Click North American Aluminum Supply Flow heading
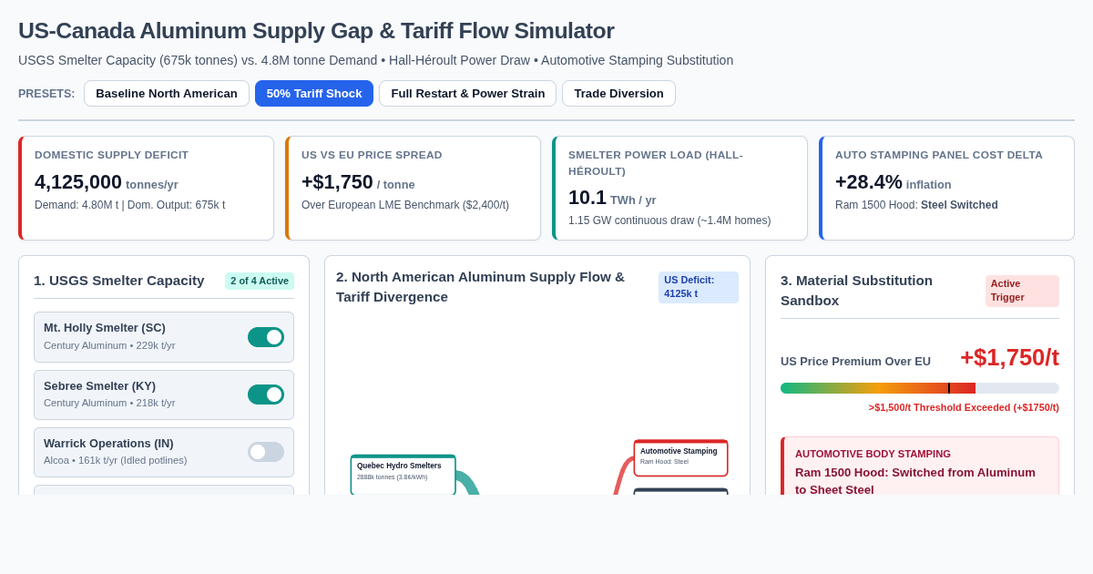This screenshot has width=1093, height=574. pyautogui.click(x=480, y=286)
